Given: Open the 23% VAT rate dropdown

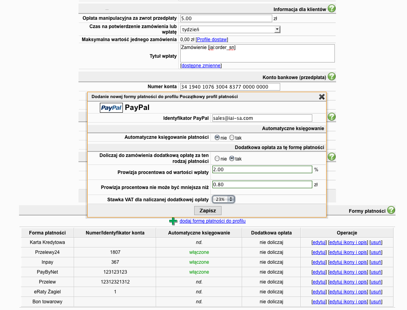Looking at the screenshot, I should click(224, 199).
